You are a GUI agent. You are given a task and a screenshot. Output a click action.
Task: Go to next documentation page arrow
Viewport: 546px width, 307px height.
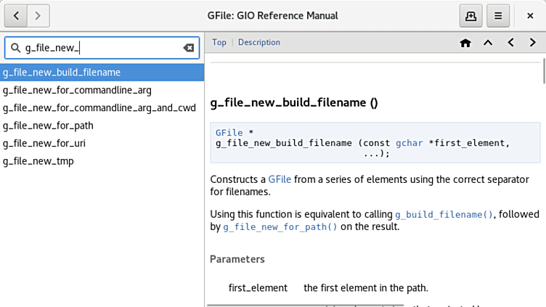tap(533, 43)
